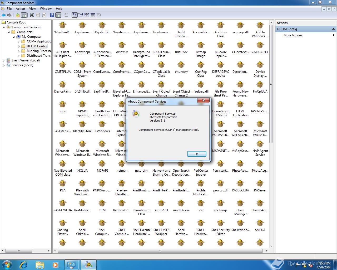Click the blue Help question-mark icon

pos(52,15)
